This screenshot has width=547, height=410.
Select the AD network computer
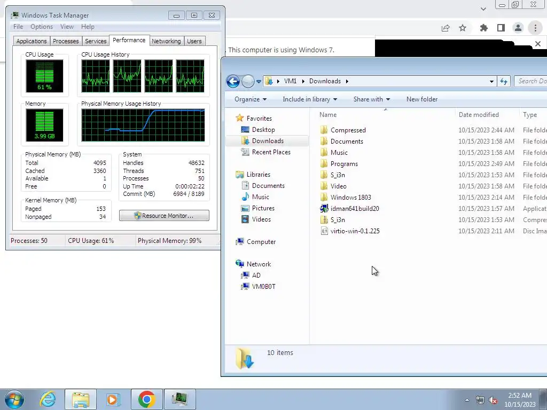256,275
